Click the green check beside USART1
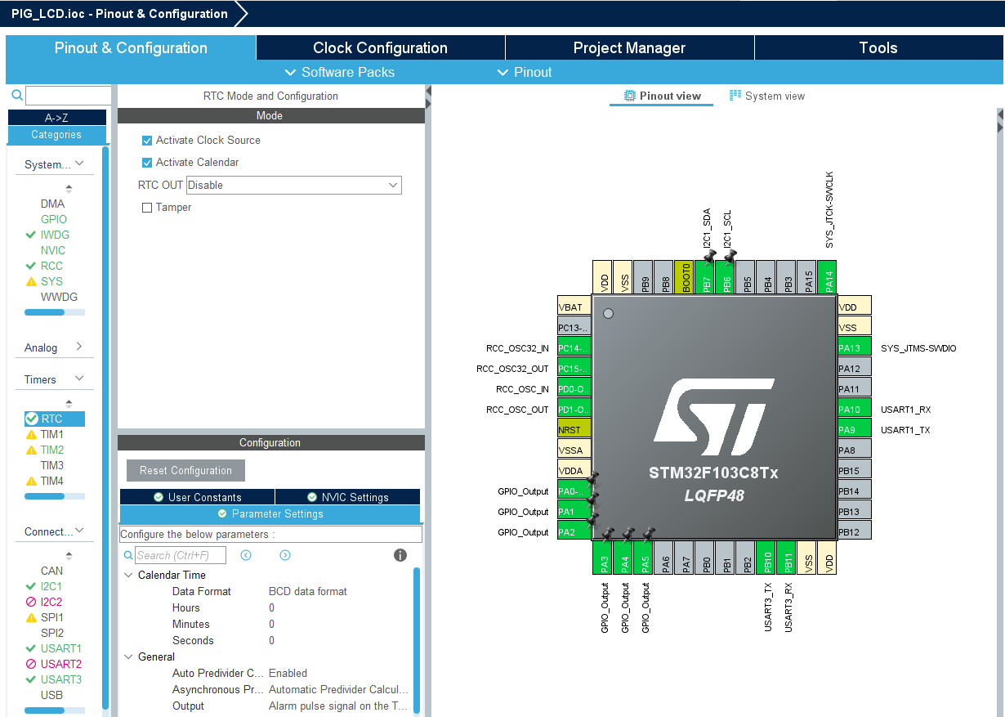The height and width of the screenshot is (717, 1005). point(31,648)
